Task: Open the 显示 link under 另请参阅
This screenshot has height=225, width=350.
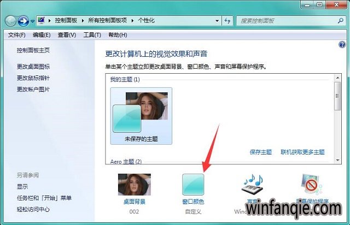Action: (22, 186)
